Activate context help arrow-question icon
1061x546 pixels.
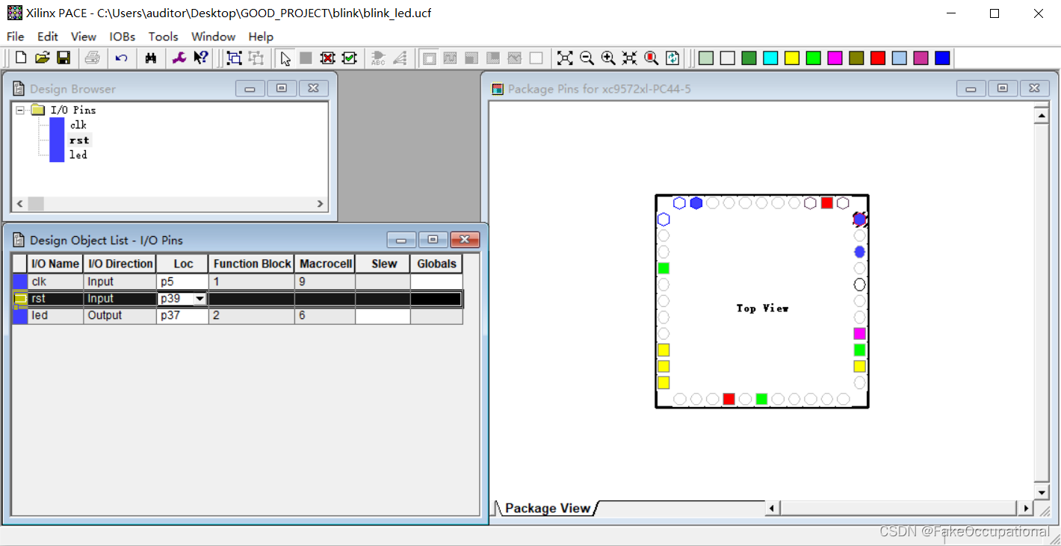(200, 58)
